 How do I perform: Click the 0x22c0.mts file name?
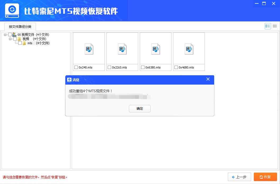[x=119, y=67]
